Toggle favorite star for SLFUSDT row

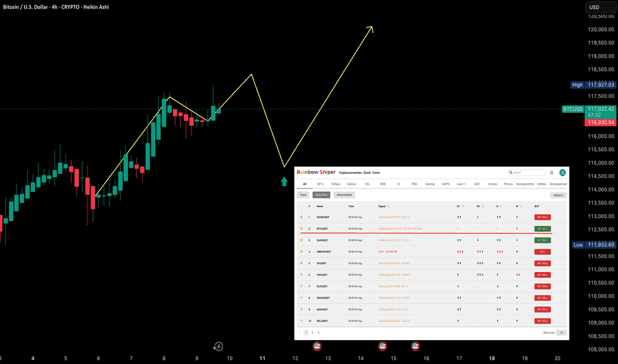coord(302,286)
